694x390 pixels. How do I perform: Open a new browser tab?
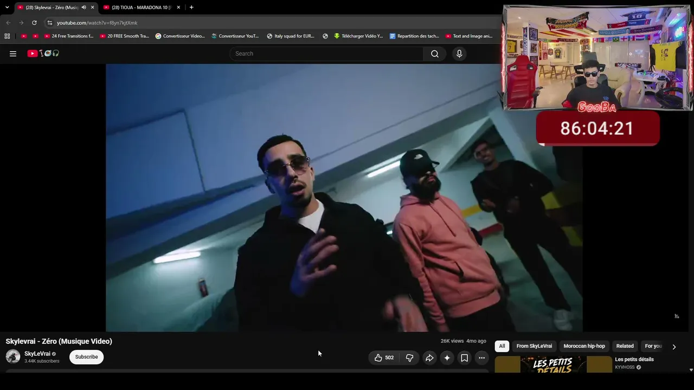click(x=191, y=8)
